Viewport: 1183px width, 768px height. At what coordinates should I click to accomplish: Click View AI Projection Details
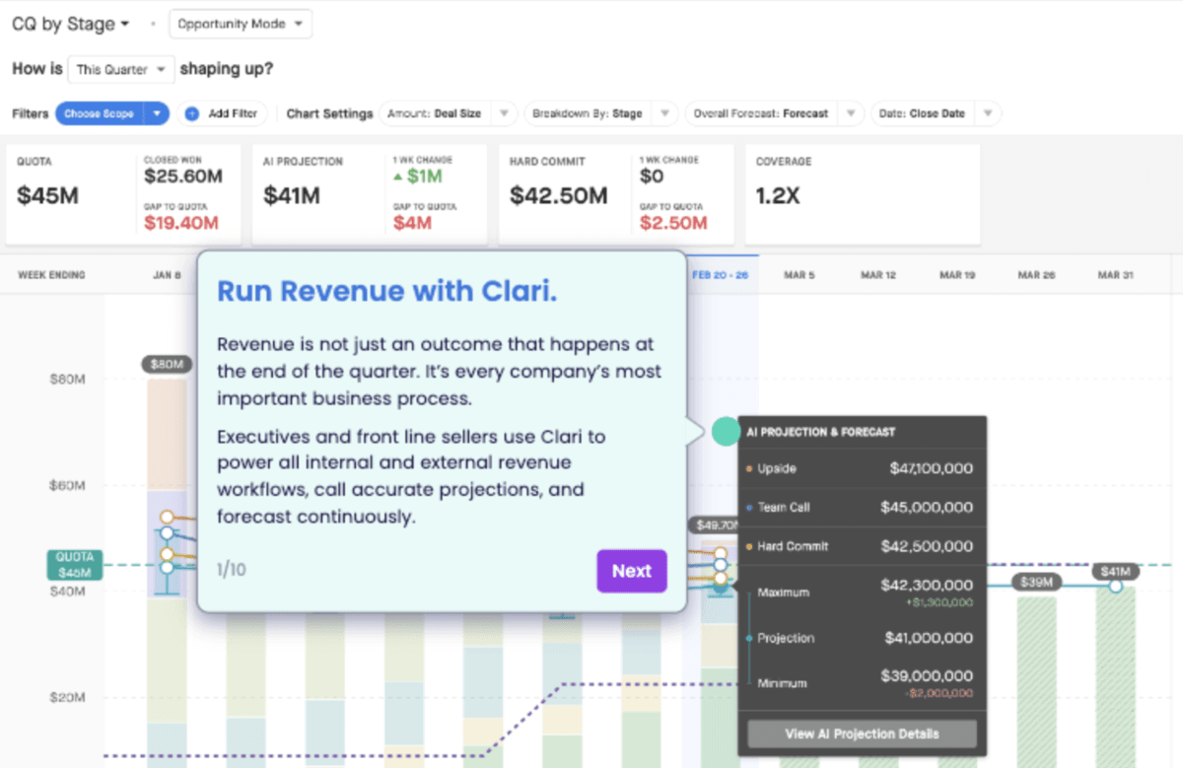click(862, 733)
